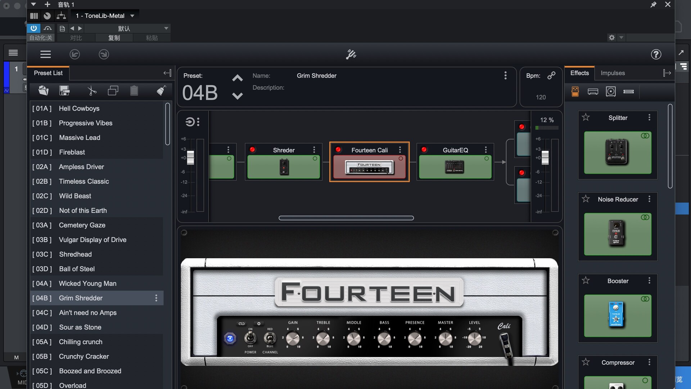
Task: Favorite the Noise Reducer star
Action: pyautogui.click(x=586, y=199)
